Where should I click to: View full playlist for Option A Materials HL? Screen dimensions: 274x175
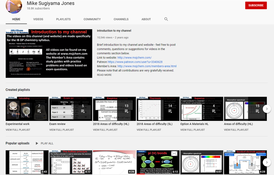[193, 130]
